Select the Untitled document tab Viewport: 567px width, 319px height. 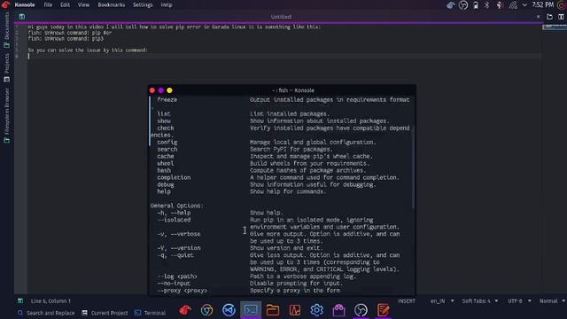pos(281,17)
